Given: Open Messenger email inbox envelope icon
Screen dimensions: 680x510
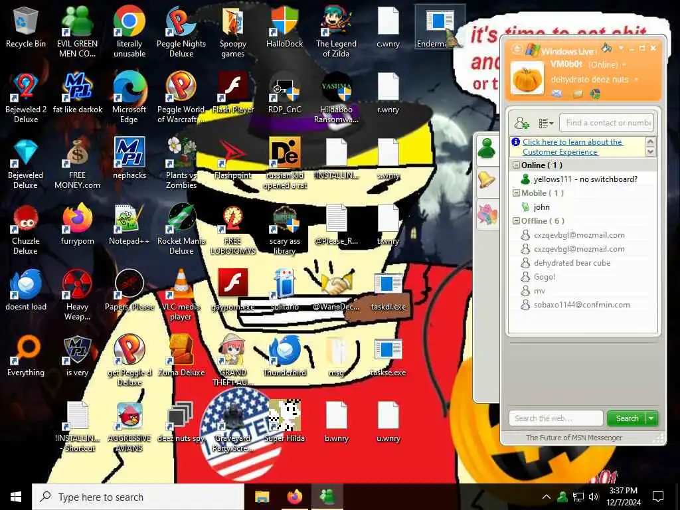Looking at the screenshot, I should coord(557,93).
